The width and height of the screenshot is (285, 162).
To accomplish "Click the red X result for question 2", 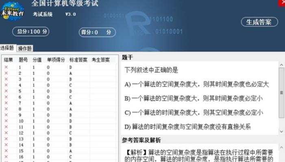I will [x=6, y=73].
